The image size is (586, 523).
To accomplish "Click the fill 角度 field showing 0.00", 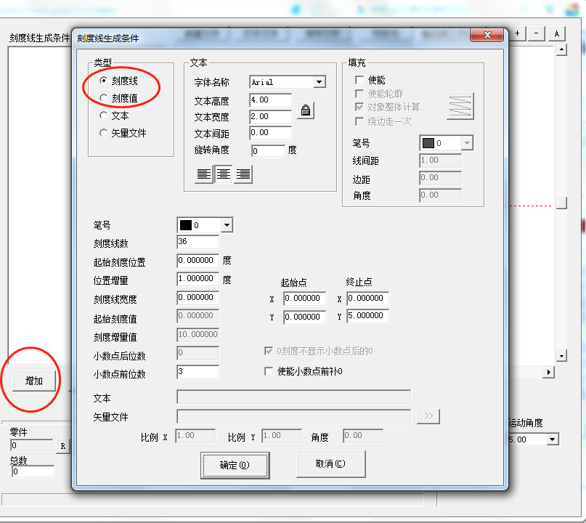I will 440,195.
